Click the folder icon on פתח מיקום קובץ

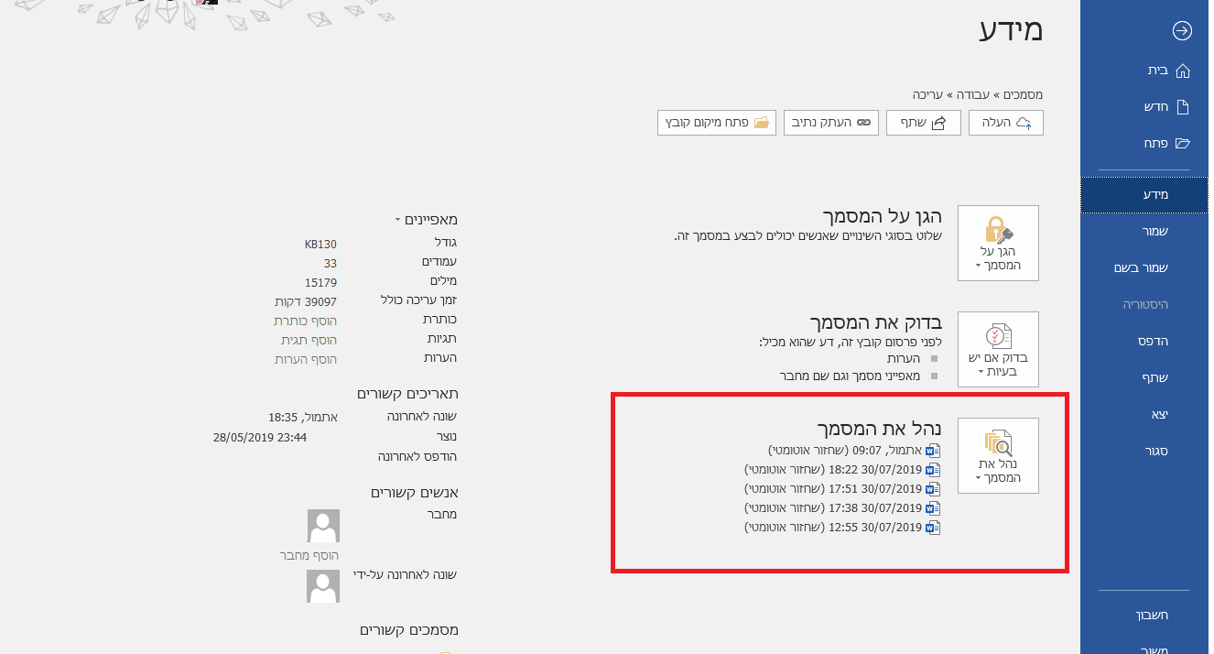pyautogui.click(x=764, y=122)
